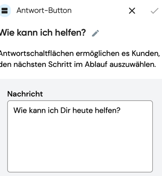Image resolution: width=162 pixels, height=176 pixels.
Task: Click the 'Nachricht' field label
Action: tap(25, 94)
